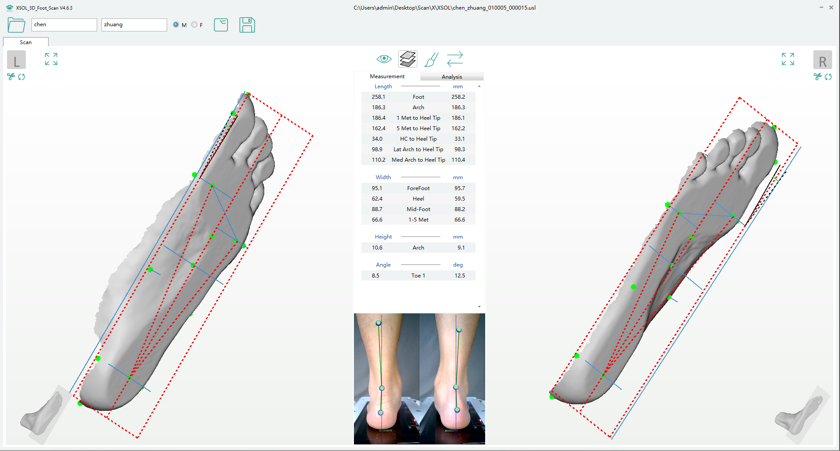840x451 pixels.
Task: Switch to the Analysis tab
Action: click(451, 76)
